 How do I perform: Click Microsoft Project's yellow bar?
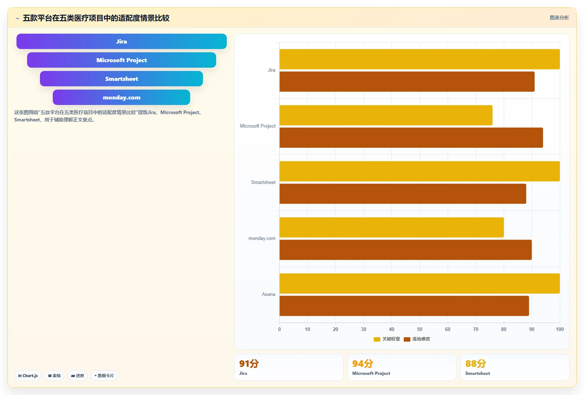(x=386, y=115)
